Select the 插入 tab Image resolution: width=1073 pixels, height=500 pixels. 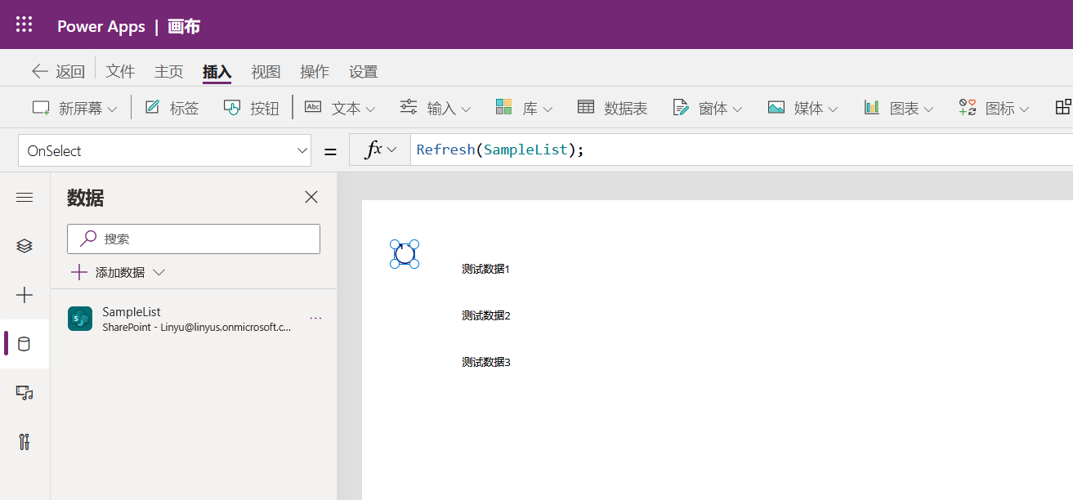(217, 71)
